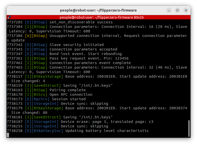Click 'Device sync: skipping' at timestamp 7738255
Image resolution: width=197 pixels, height=145 pixels.
tap(84, 126)
